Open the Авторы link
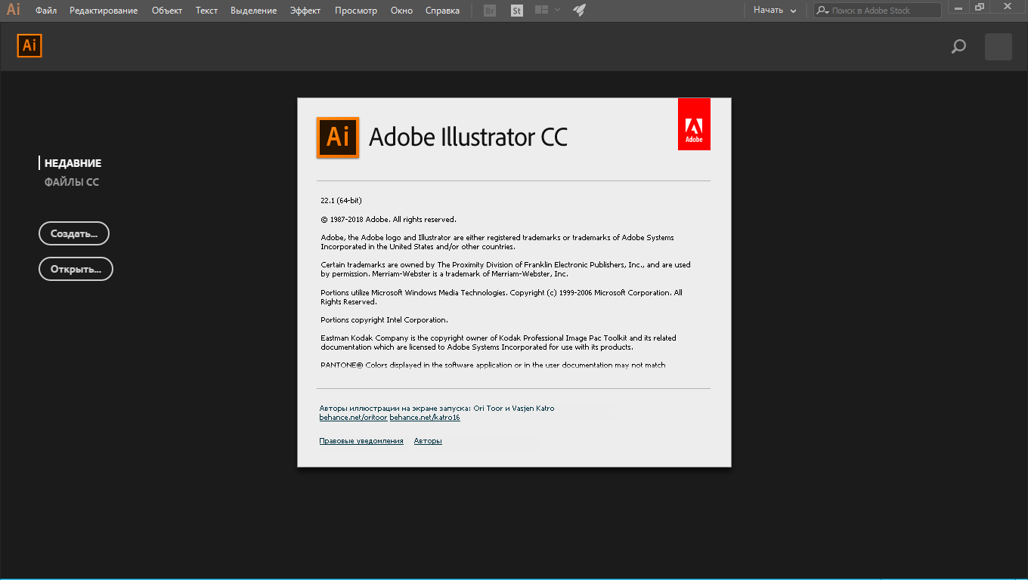 [x=428, y=441]
